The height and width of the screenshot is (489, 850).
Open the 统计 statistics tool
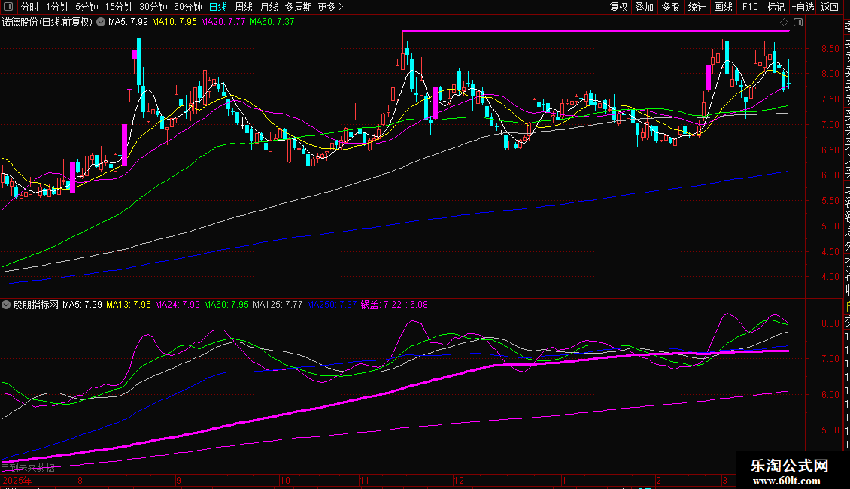click(x=697, y=8)
